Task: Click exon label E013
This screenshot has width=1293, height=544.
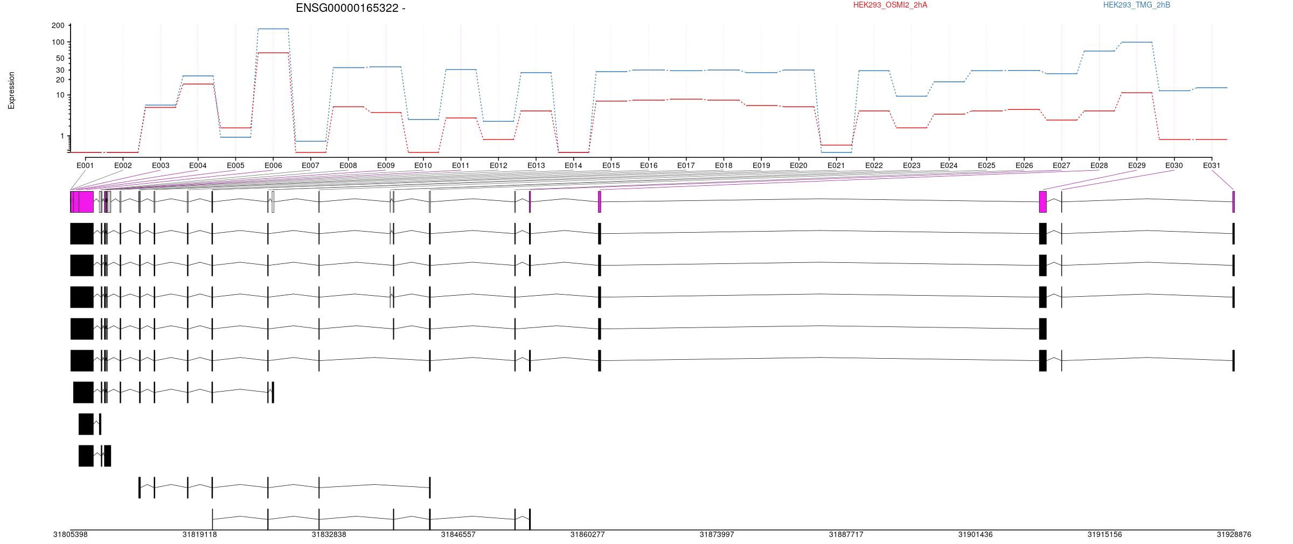Action: click(536, 165)
